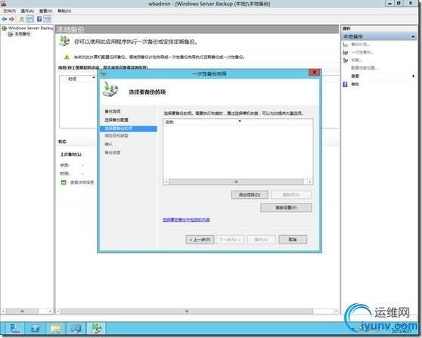This screenshot has height=338, width=422.
Task: Open Server Manager from the taskbar
Action: (14, 329)
